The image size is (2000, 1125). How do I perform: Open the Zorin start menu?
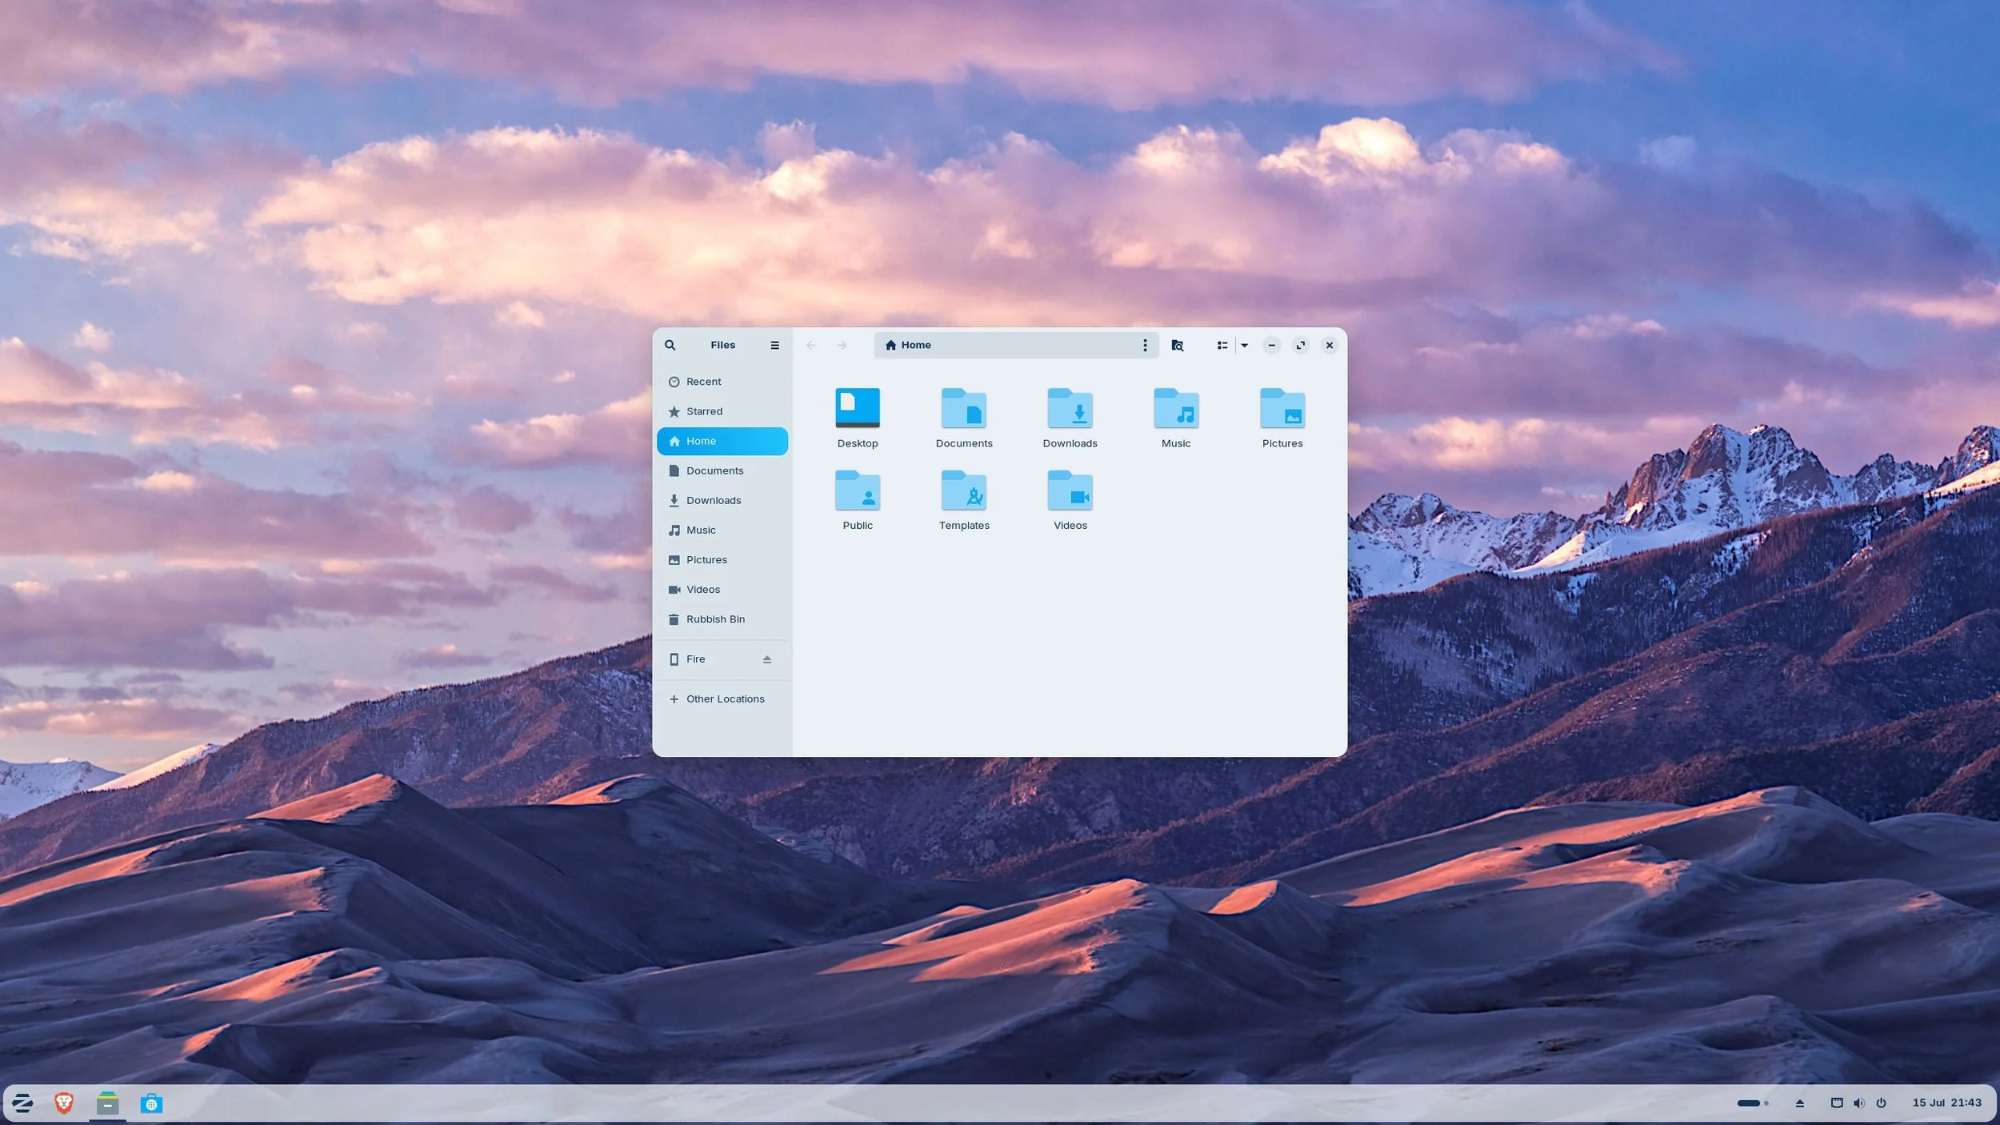click(22, 1104)
